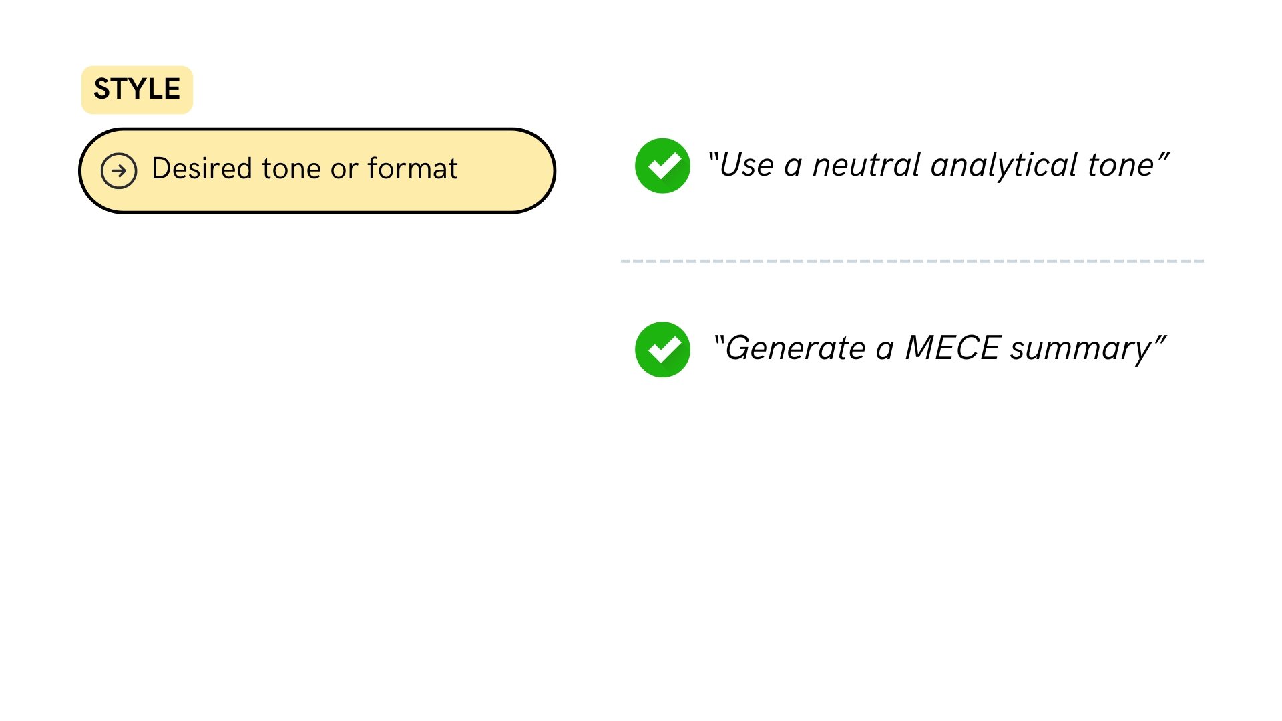Click the dashed divider line between the examples
Viewport: 1282px width, 721px height.
(x=912, y=261)
